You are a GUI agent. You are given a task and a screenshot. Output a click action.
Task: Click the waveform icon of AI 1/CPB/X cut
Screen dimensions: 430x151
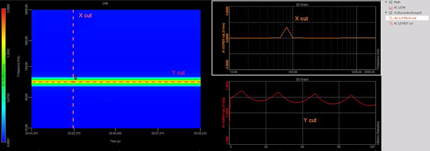click(x=391, y=18)
